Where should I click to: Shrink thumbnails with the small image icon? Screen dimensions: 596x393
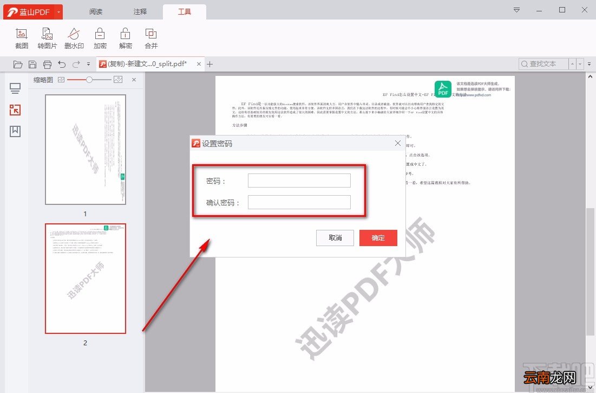tap(61, 80)
